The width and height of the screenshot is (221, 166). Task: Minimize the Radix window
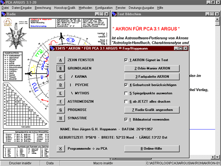(97, 14)
